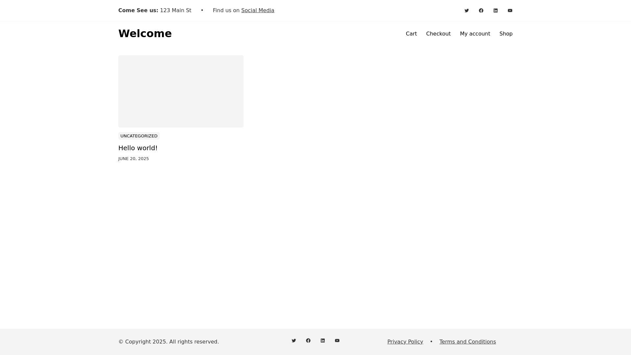
Task: Click the footer YouTube icon
Action: tap(337, 341)
